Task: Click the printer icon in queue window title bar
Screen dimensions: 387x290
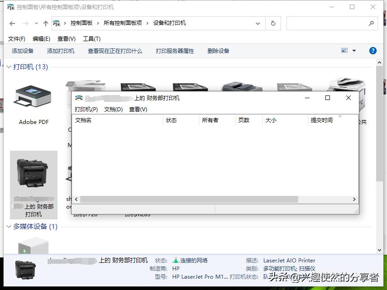Action: [79, 97]
